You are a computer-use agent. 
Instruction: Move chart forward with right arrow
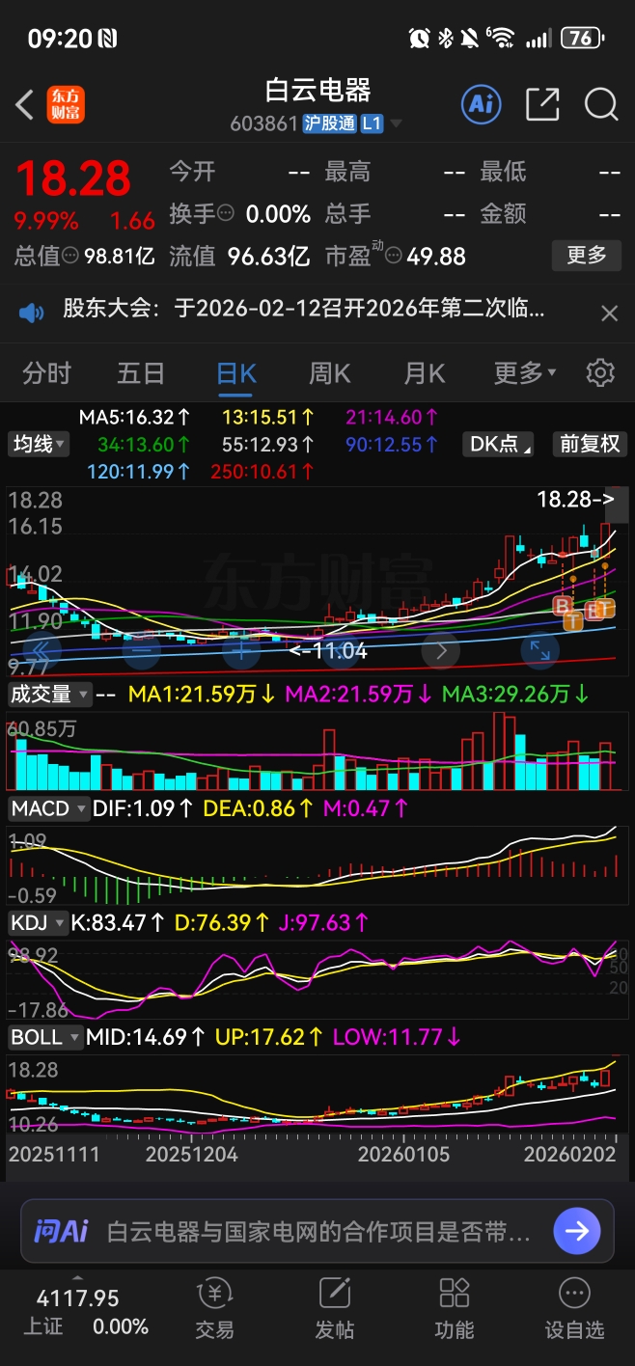click(441, 650)
